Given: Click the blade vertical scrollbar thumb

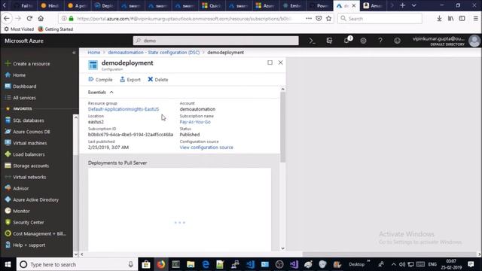Looking at the screenshot, I should point(282,126).
